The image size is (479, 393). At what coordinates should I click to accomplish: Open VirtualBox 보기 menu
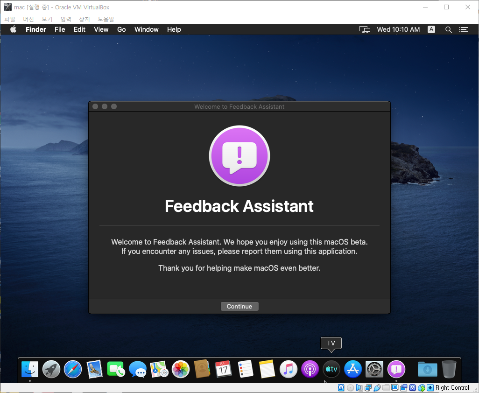point(47,19)
